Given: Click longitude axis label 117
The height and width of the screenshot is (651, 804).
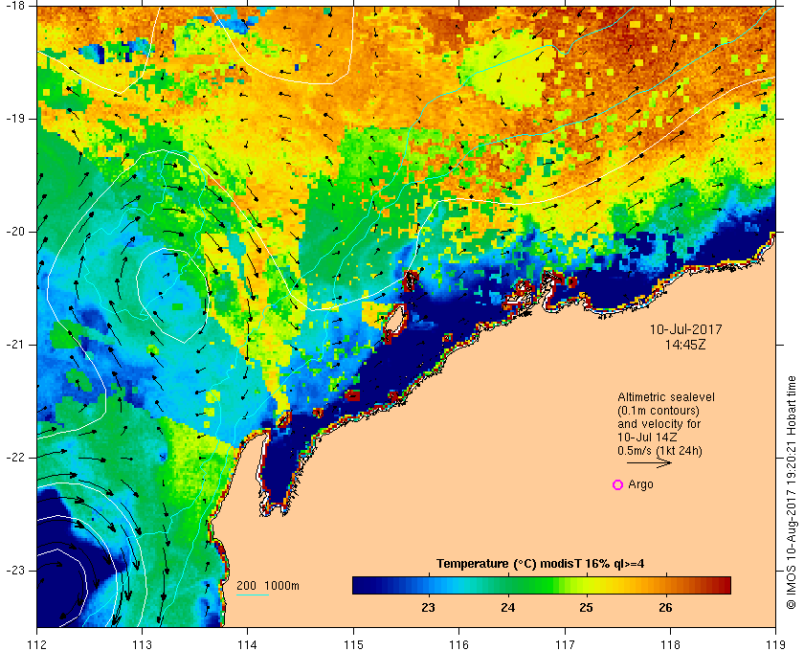Looking at the screenshot, I should pos(565,643).
